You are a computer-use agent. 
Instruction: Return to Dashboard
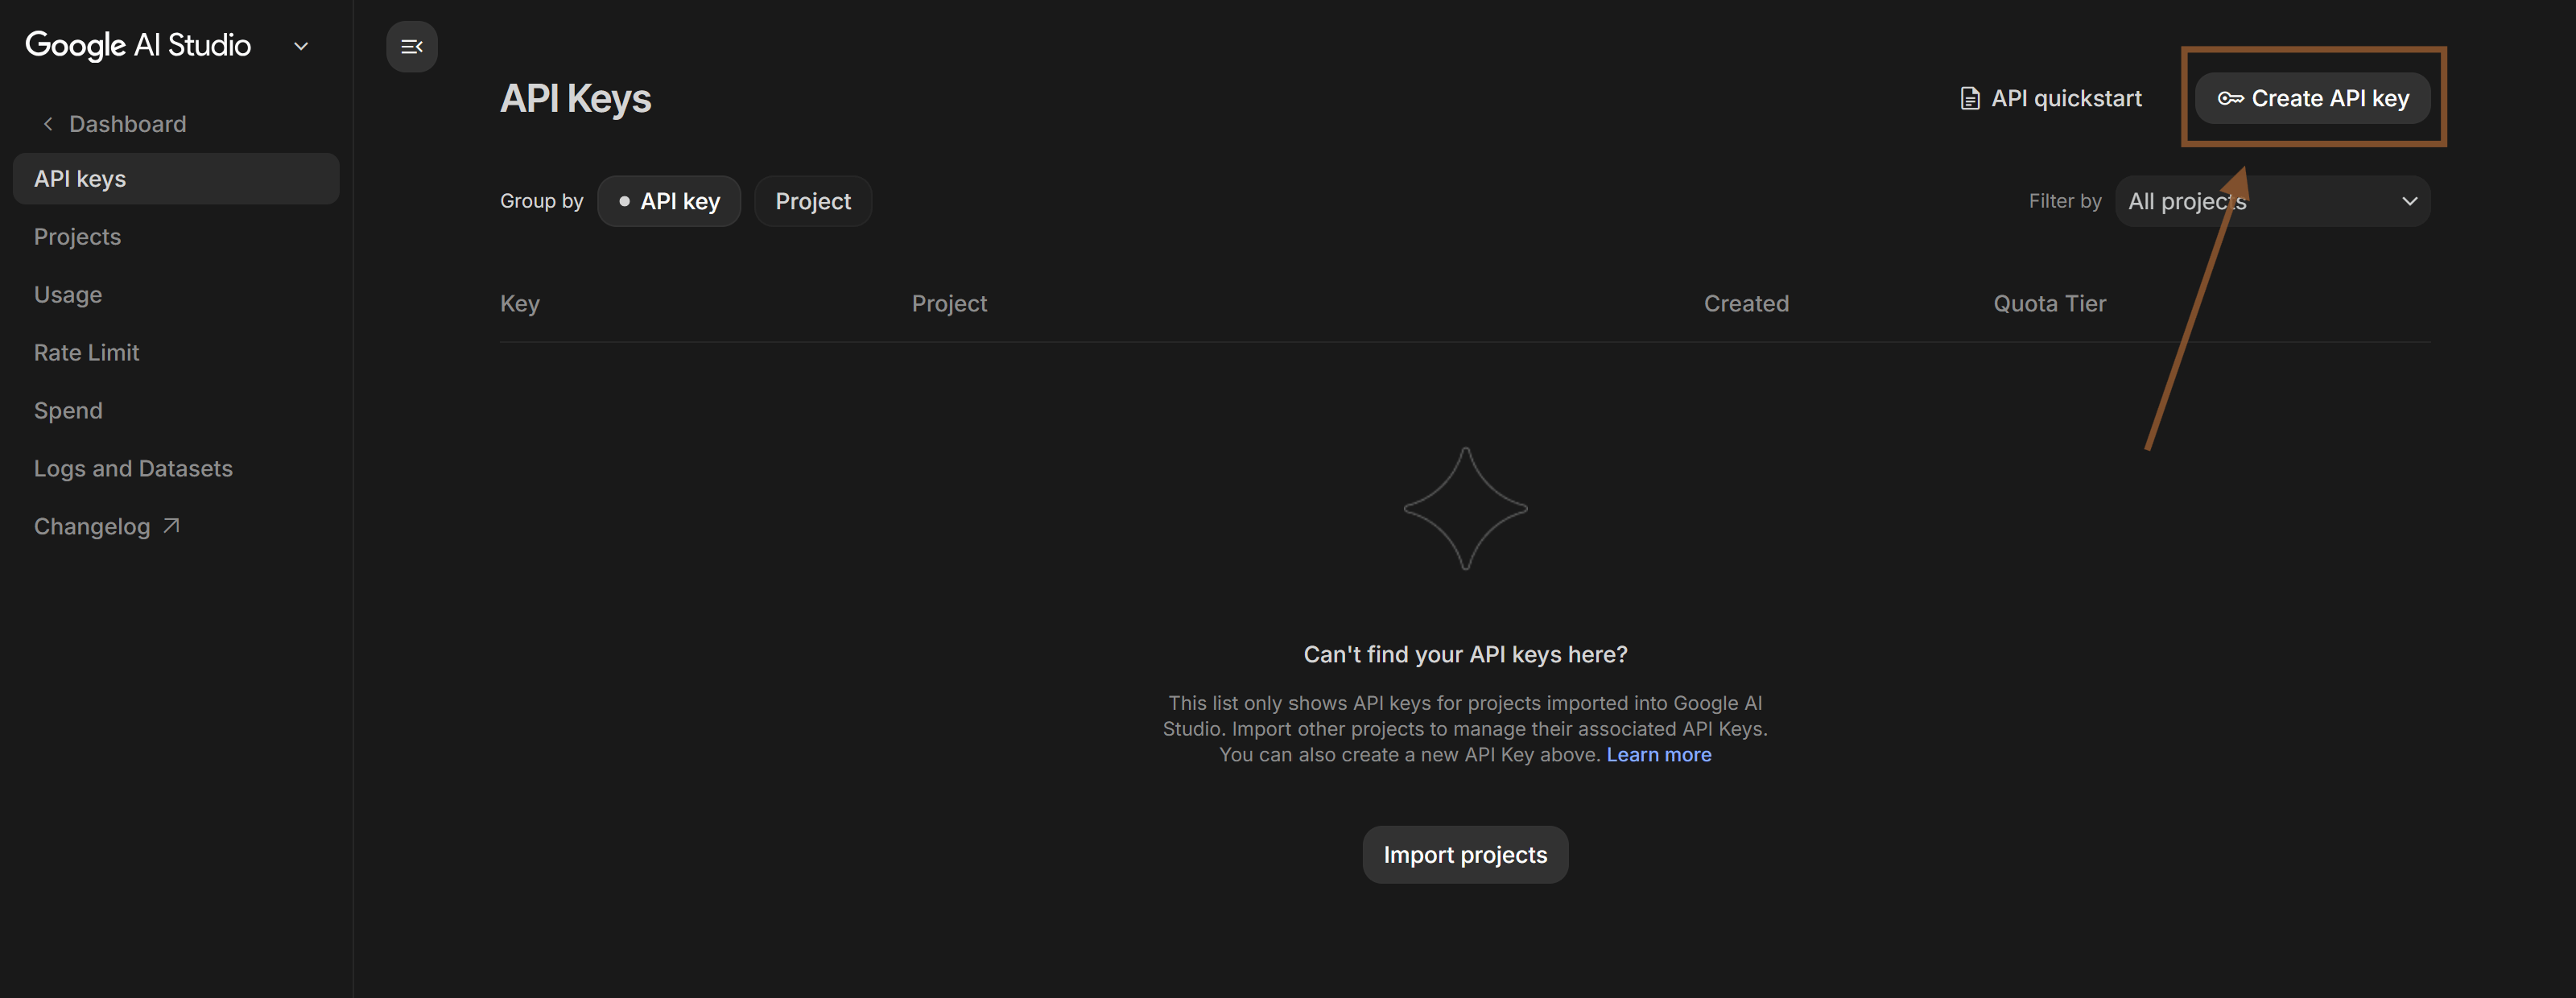coord(127,124)
